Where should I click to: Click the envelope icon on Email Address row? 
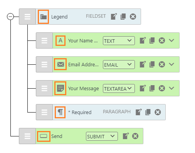coord(61,64)
